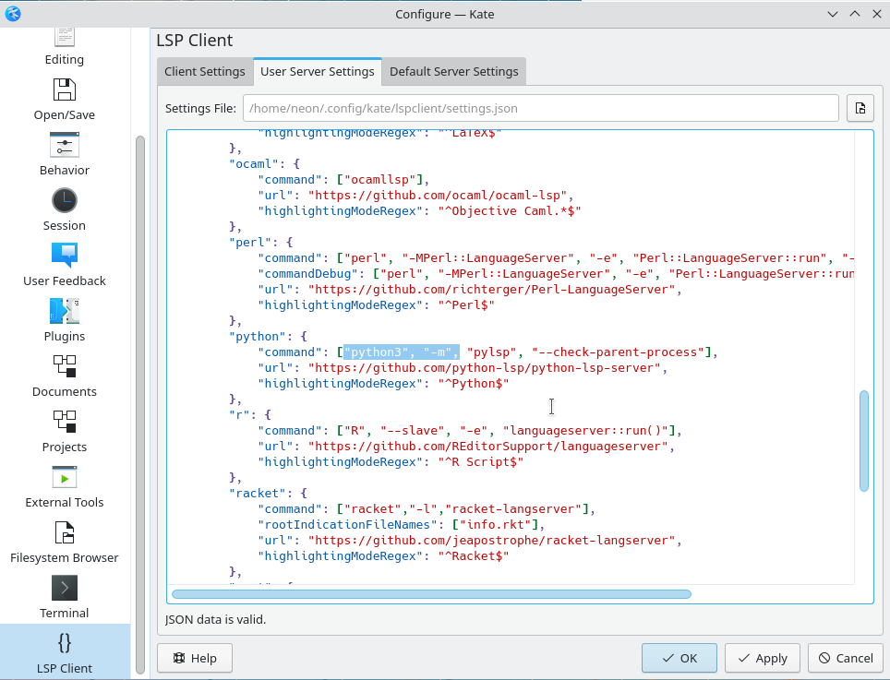Click the Apply button

[763, 658]
